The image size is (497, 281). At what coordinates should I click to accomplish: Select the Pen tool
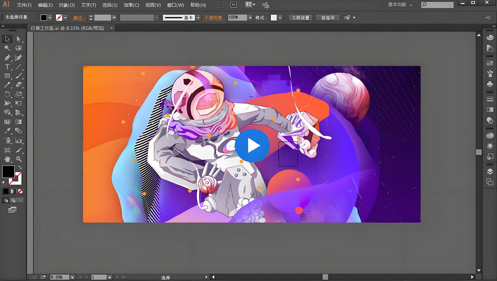(7, 57)
